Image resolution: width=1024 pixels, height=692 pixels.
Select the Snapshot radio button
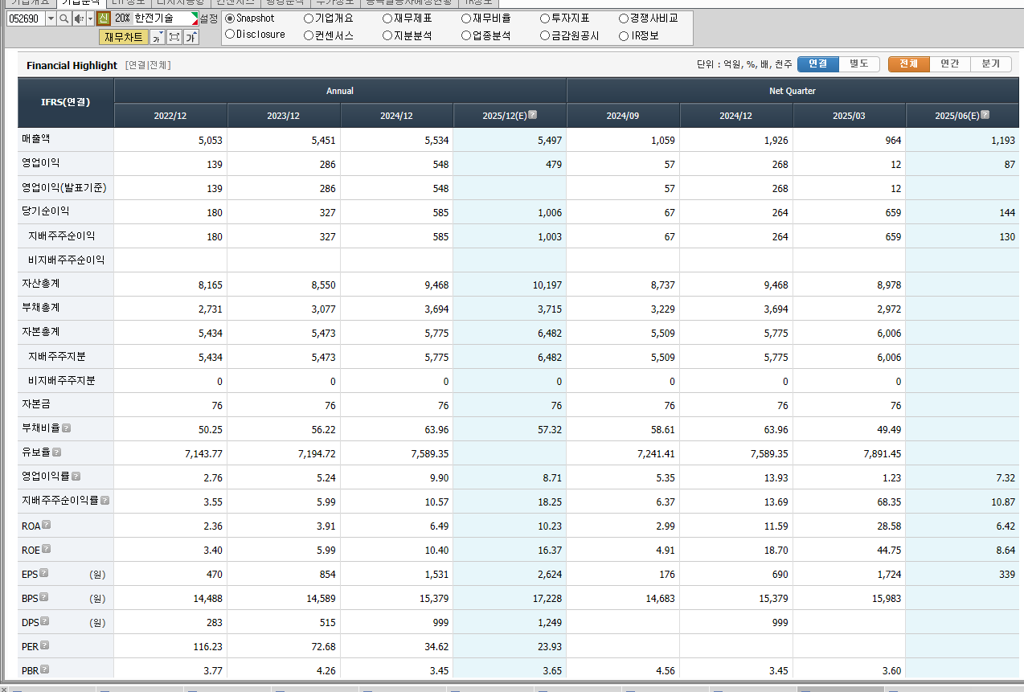[x=230, y=18]
